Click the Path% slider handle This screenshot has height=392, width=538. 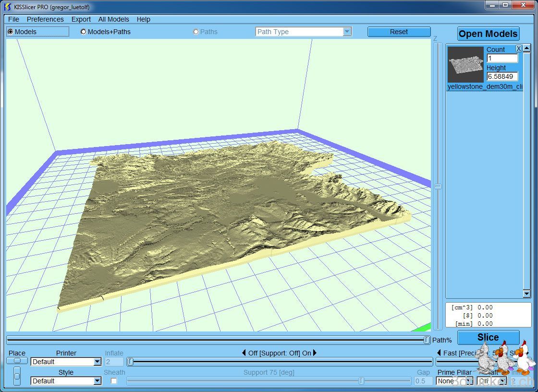coord(427,340)
